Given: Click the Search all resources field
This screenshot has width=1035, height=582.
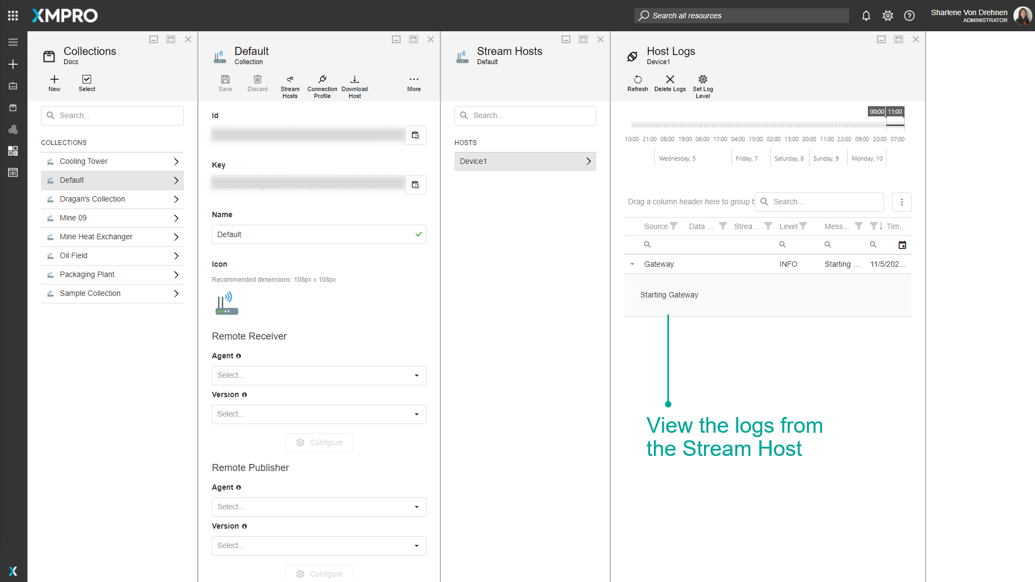Looking at the screenshot, I should [741, 16].
